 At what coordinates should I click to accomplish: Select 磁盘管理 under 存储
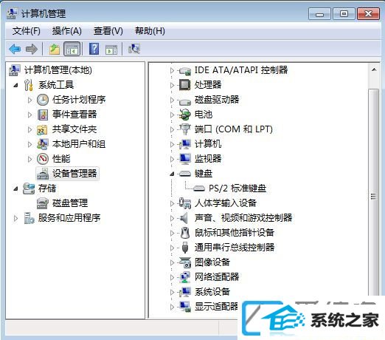point(70,203)
